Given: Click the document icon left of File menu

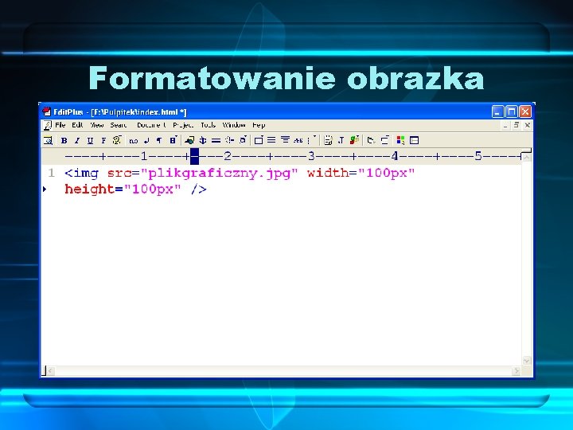Looking at the screenshot, I should [48, 126].
